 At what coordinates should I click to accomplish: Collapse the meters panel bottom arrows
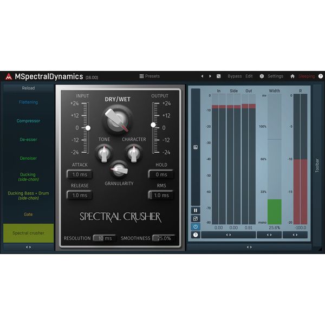pyautogui.click(x=249, y=247)
